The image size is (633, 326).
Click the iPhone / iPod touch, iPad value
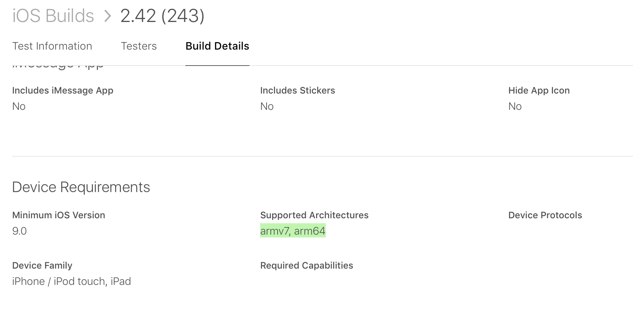click(x=72, y=281)
